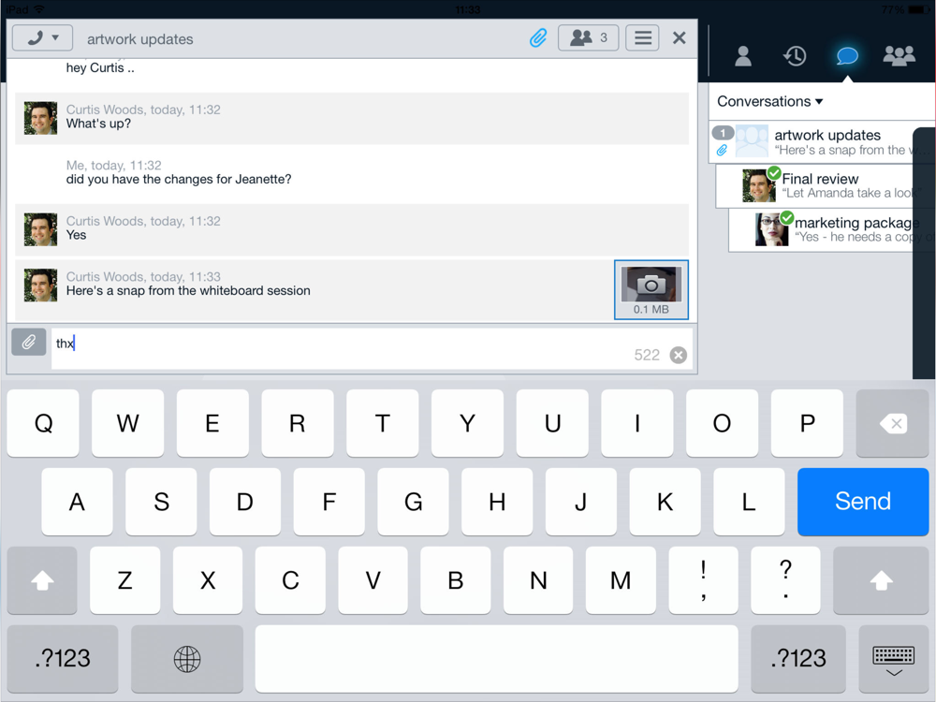Open the 0.1 MB photo attachment
The height and width of the screenshot is (702, 936).
[x=651, y=289]
